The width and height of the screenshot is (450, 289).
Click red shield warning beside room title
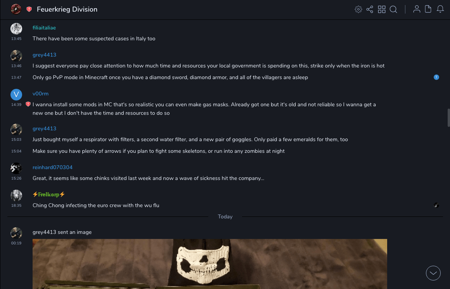[29, 9]
